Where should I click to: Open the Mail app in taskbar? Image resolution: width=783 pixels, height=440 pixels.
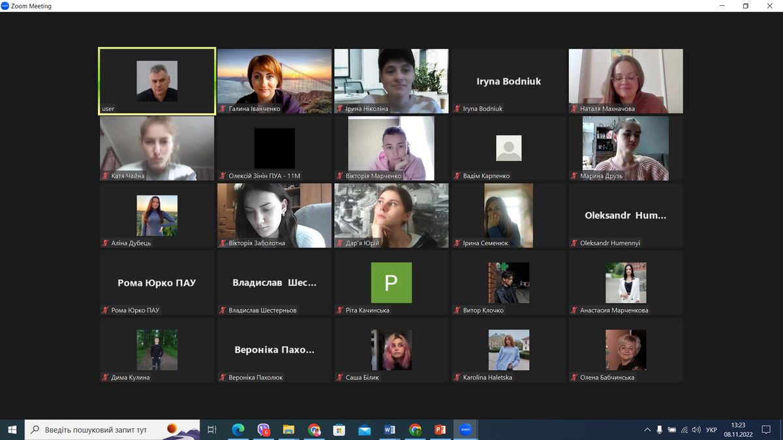364,430
